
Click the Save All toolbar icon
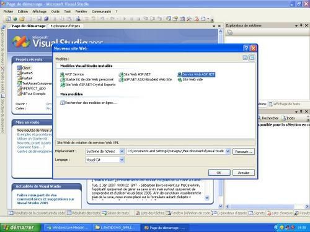tap(46, 19)
